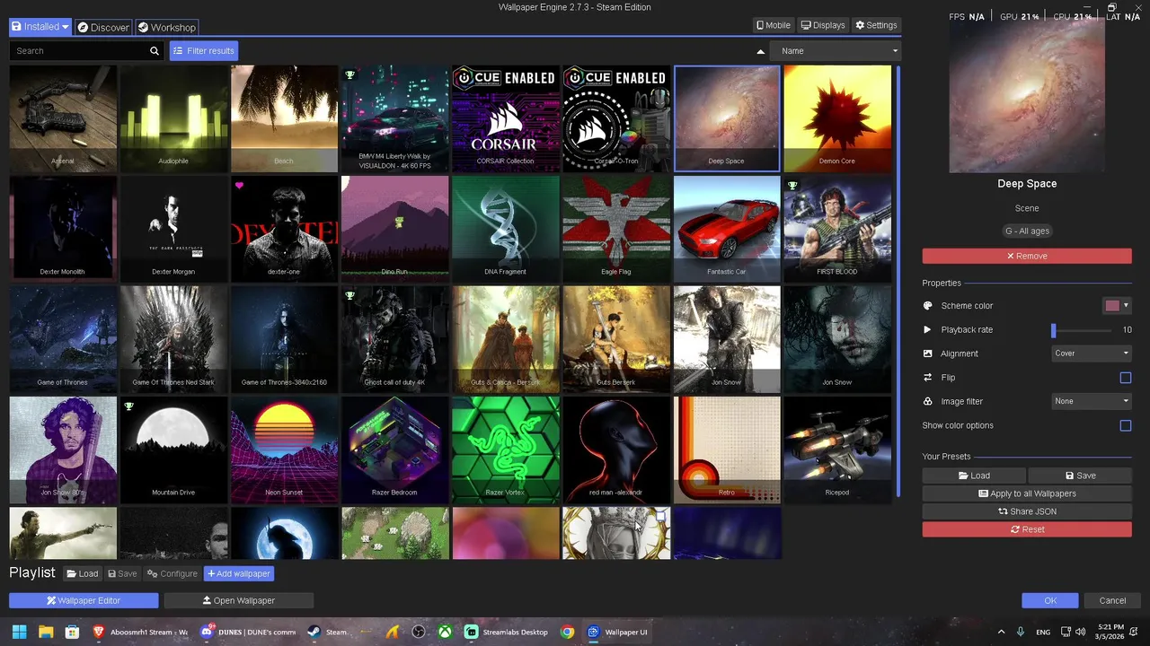Screen dimensions: 1150x646
Task: Open OBS Studio taskbar icon
Action: [x=419, y=632]
